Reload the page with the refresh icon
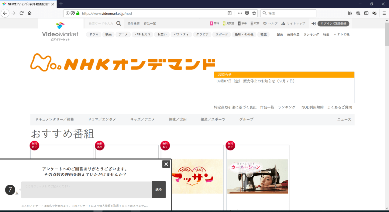 click(x=22, y=13)
